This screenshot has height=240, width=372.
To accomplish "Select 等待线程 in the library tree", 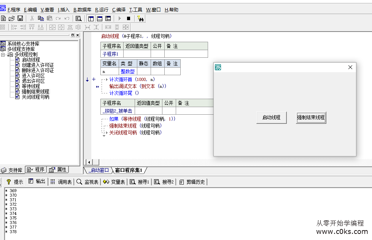I will pos(30,86).
